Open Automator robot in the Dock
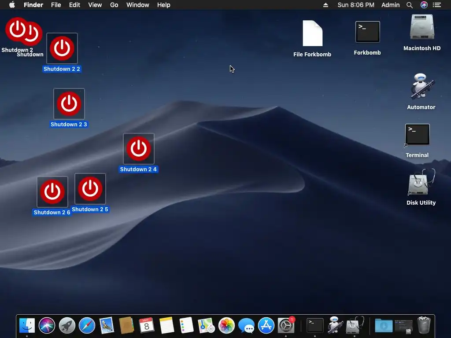 [335, 325]
